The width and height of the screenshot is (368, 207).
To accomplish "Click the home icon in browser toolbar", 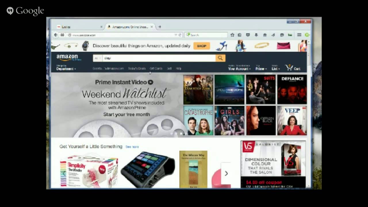I will click(x=265, y=35).
